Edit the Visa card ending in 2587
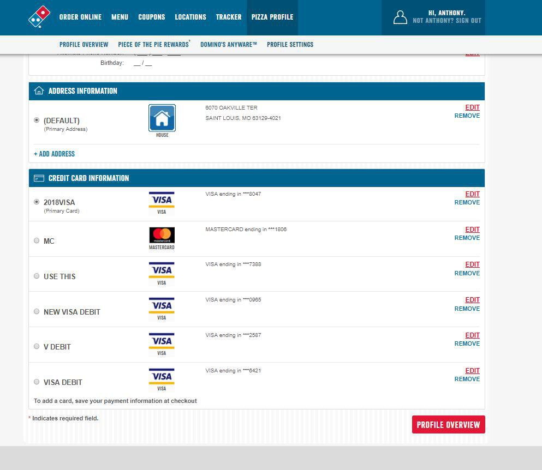This screenshot has width=542, height=470. pos(472,335)
